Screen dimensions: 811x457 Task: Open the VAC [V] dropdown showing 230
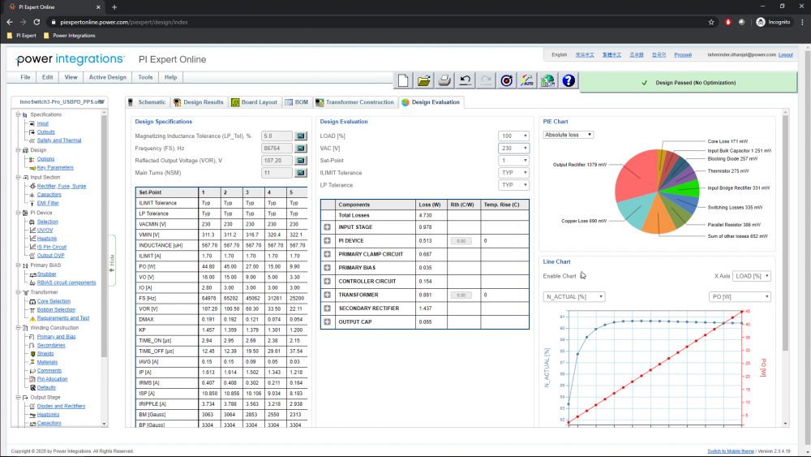(513, 148)
